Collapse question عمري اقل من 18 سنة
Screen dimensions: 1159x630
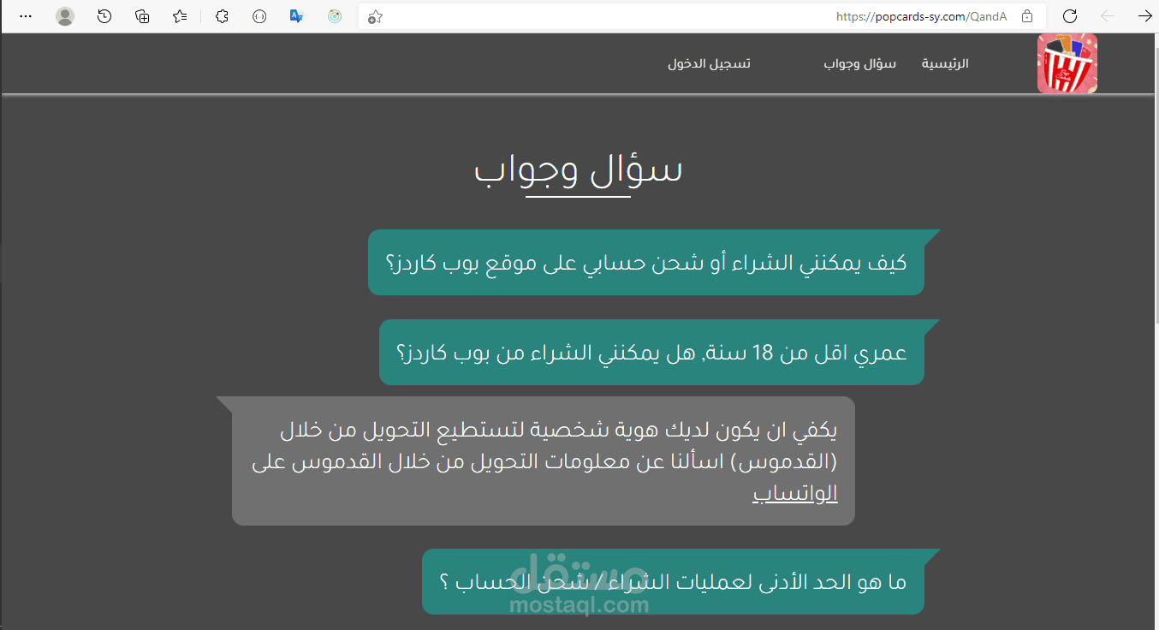click(x=652, y=353)
